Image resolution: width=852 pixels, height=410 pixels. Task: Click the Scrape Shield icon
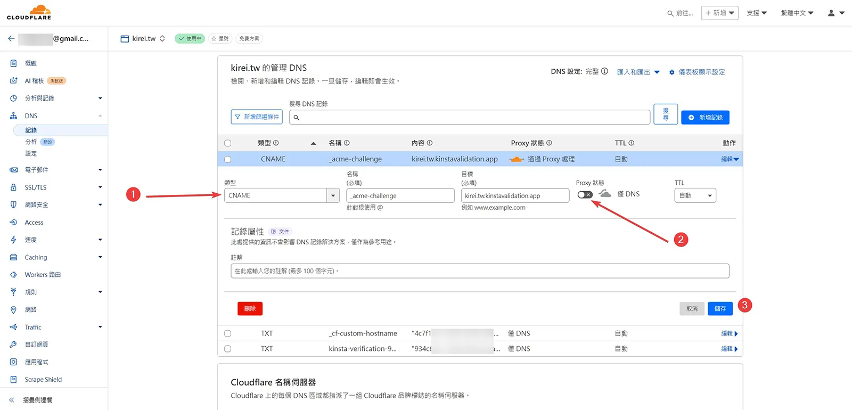[13, 380]
